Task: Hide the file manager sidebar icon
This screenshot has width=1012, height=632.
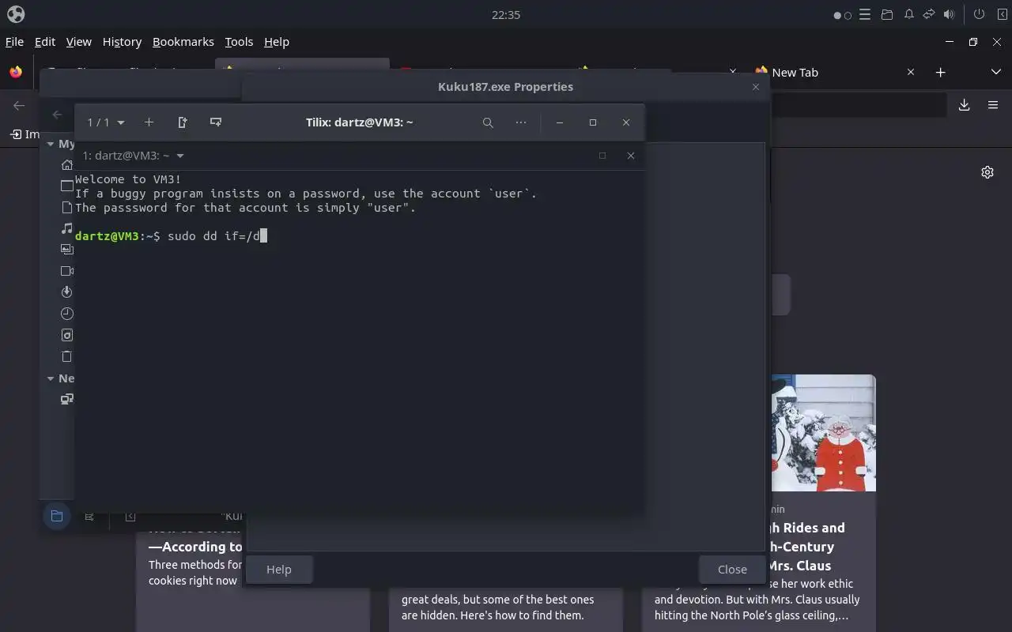Action: [x=130, y=516]
